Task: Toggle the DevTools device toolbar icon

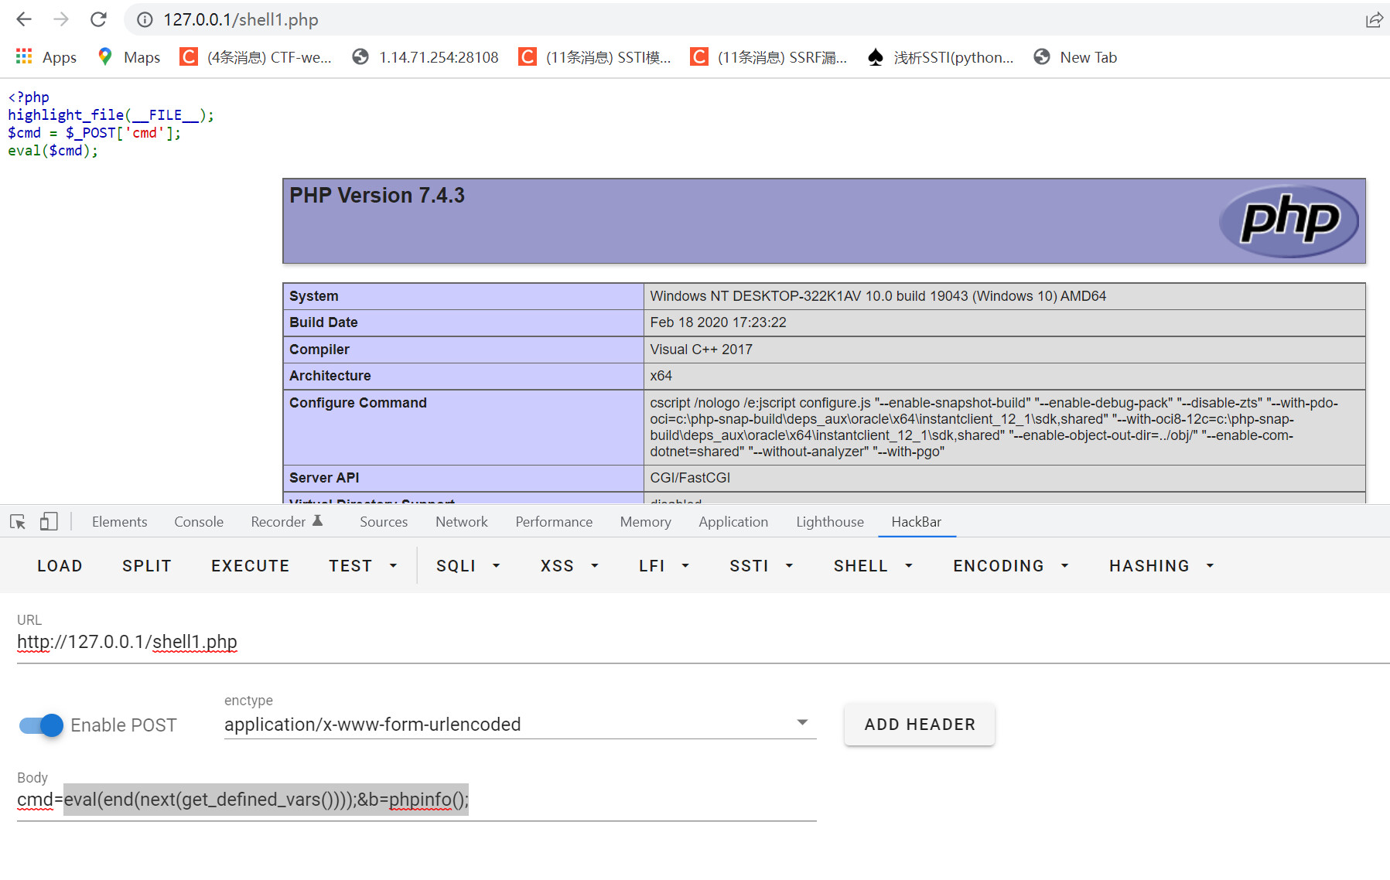Action: pyautogui.click(x=49, y=522)
